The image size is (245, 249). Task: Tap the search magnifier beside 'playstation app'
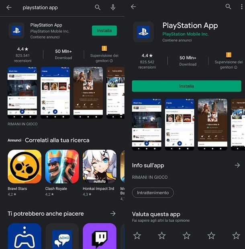98,7
